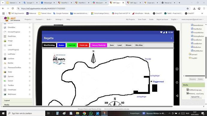This screenshot has width=207, height=116.
Task: Pick the Slider component from palette
Action: pyautogui.click(x=10, y=72)
